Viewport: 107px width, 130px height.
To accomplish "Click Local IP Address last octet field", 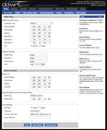I will (x=48, y=77).
